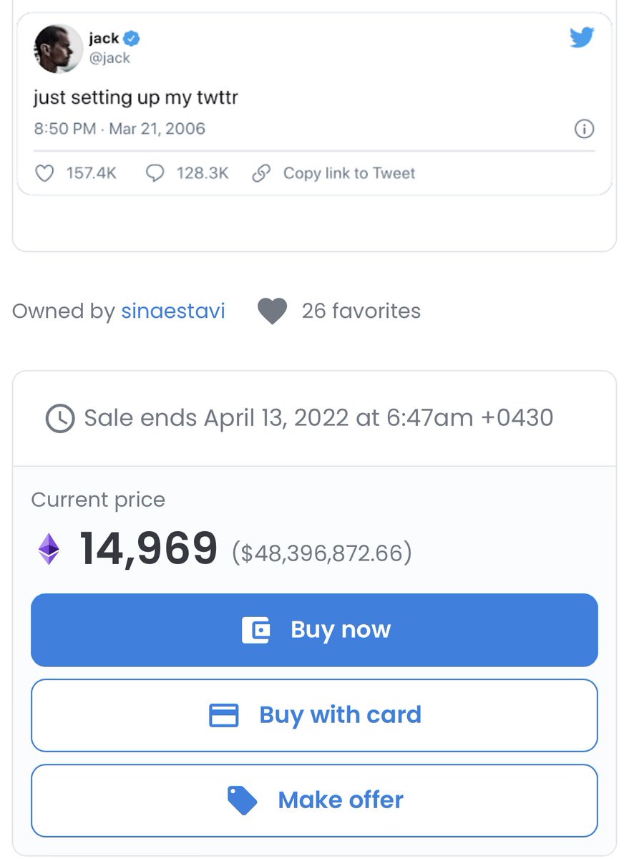Screen dimensions: 629x859
Task: Favorite this item with the heart icon
Action: point(272,311)
